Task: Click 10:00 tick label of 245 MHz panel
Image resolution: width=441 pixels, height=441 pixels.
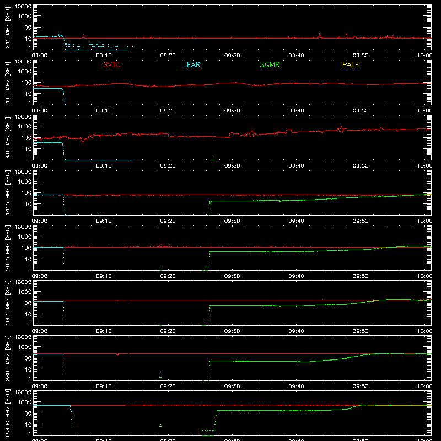Action: click(424, 56)
